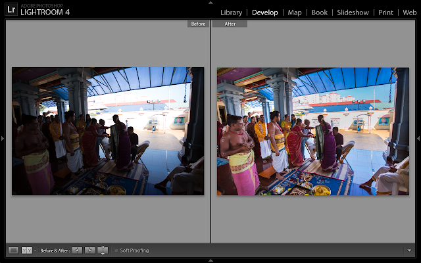Click the Before label above left image
421x263 pixels.
198,24
